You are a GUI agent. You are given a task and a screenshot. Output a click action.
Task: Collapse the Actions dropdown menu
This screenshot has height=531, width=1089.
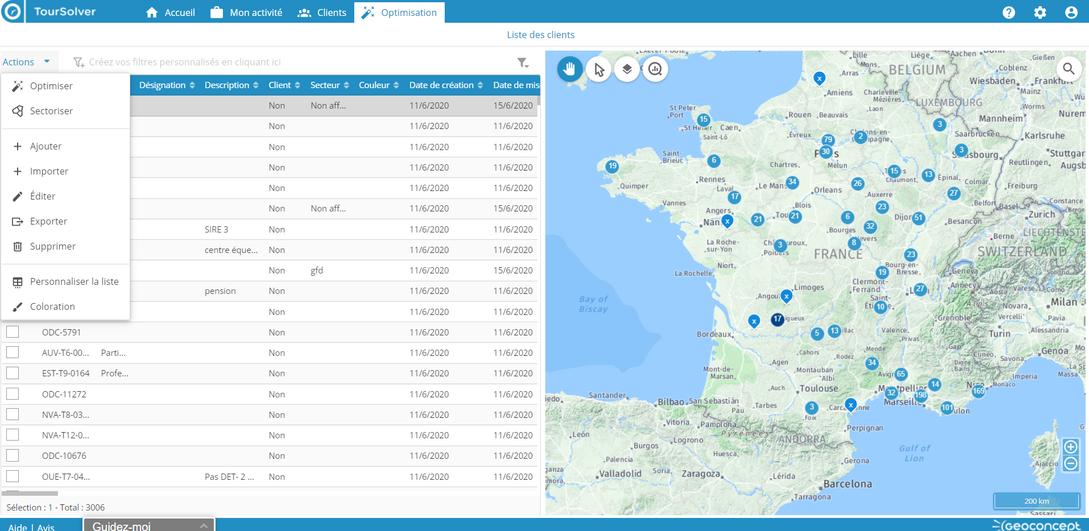click(26, 62)
